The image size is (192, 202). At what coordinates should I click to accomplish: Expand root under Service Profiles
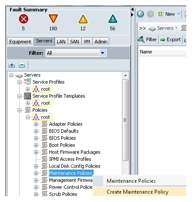tap(28, 89)
